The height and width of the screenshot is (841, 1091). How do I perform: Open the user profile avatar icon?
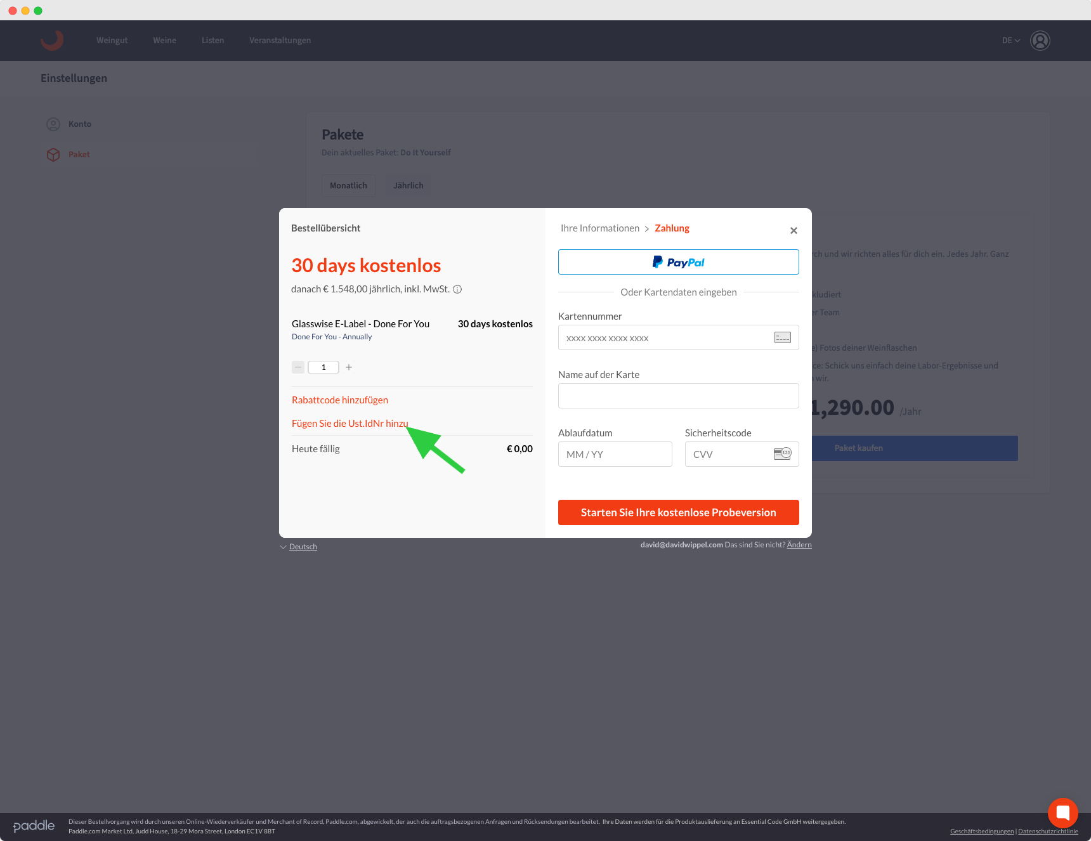(1040, 41)
